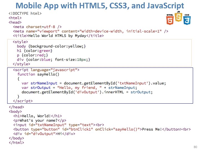Click the blue CSS3 logo icon
This screenshot has width=200, height=150.
[x=187, y=19]
